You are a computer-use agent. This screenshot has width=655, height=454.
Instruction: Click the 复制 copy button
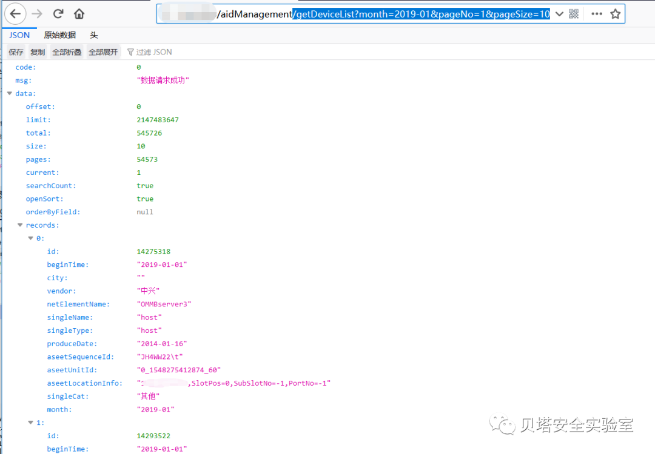[x=38, y=52]
